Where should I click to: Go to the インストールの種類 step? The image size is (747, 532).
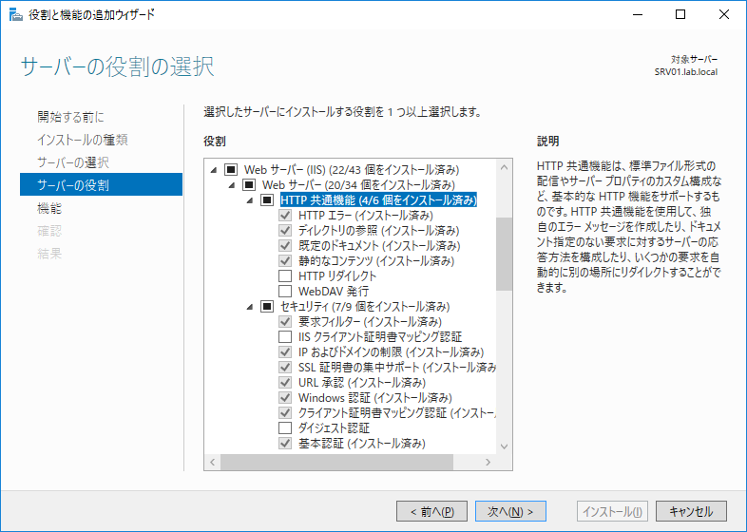click(x=83, y=140)
